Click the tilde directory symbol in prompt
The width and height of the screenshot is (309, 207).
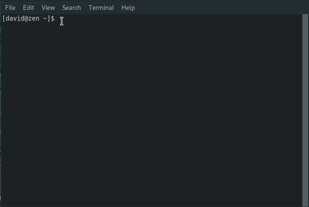(45, 19)
